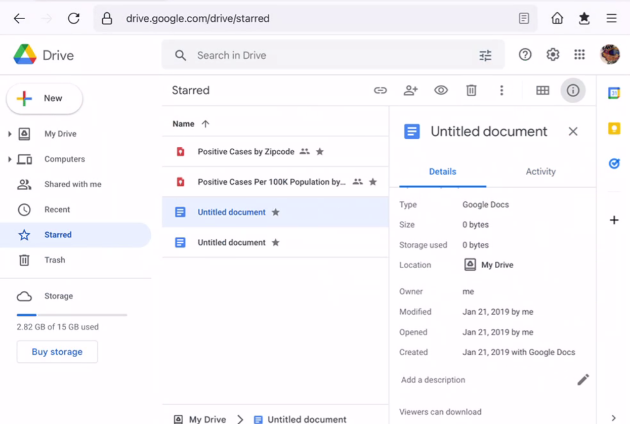
Task: Copy link using the get link icon
Action: (x=380, y=90)
